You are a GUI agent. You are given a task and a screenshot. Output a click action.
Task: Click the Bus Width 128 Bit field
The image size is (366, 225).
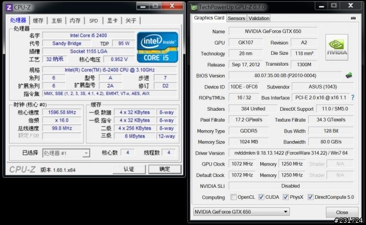click(x=331, y=131)
